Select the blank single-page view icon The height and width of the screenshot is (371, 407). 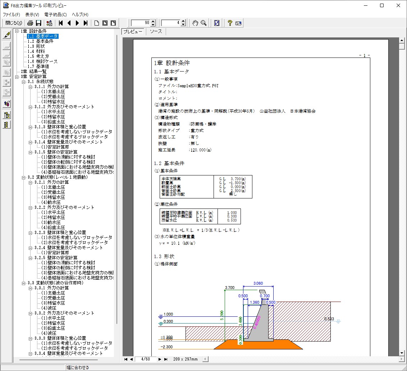(97, 23)
